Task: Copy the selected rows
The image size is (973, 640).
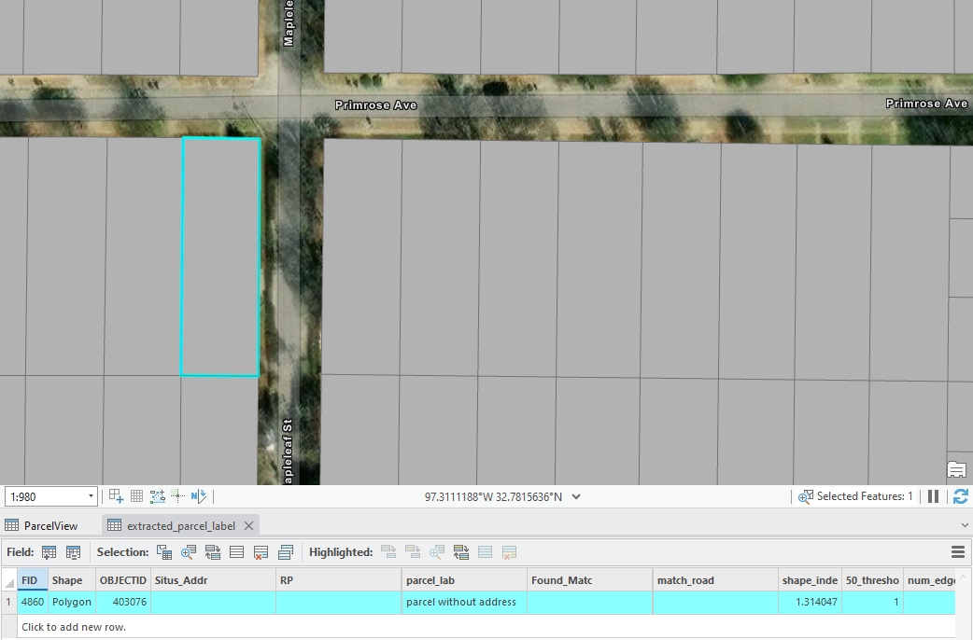Action: (286, 552)
